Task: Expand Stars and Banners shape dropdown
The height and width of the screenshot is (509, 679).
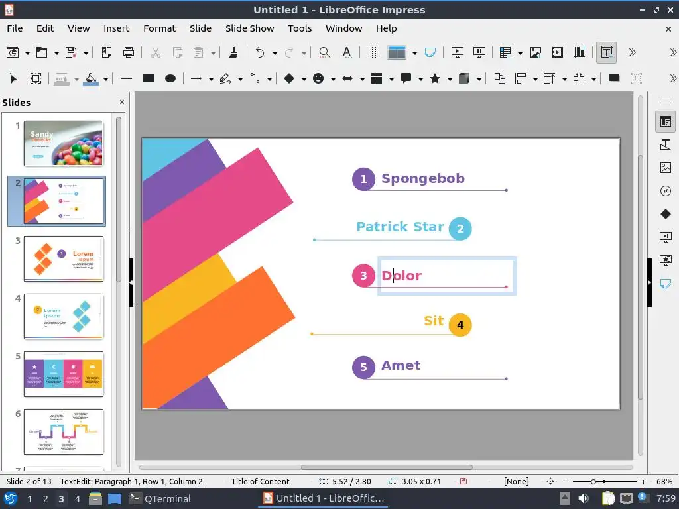Action: 450,80
